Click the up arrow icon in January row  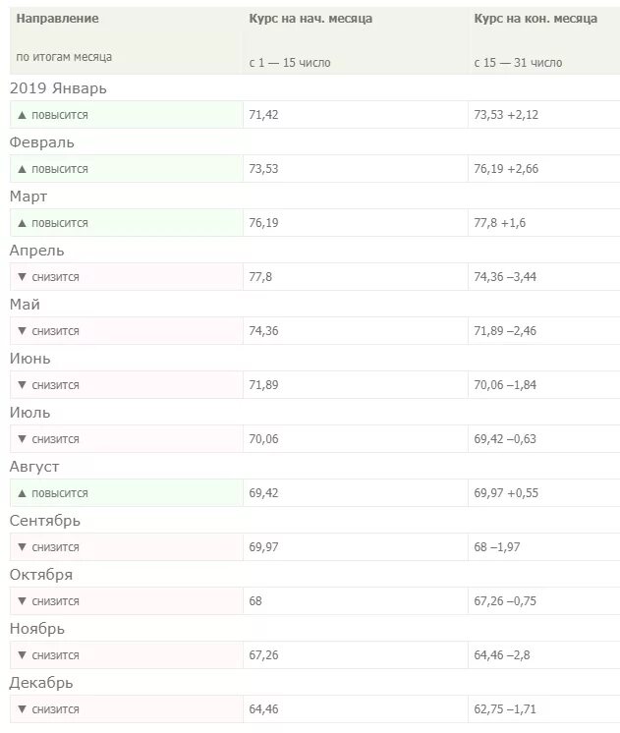click(x=22, y=115)
